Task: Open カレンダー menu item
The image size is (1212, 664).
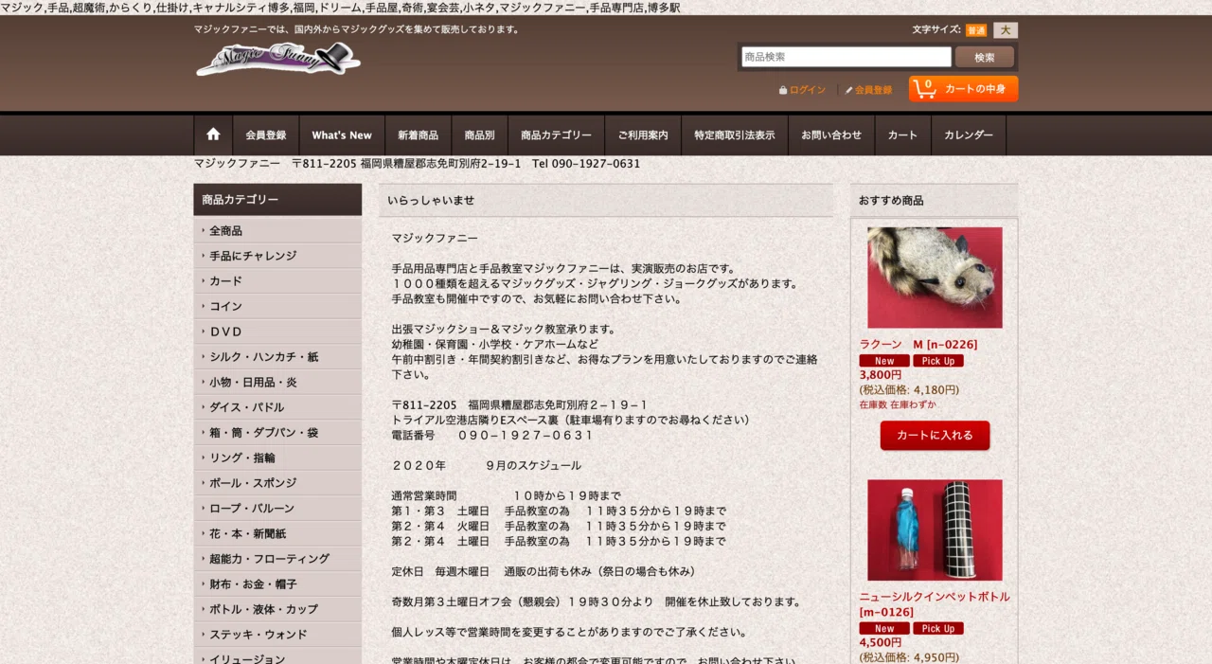Action: click(x=969, y=135)
